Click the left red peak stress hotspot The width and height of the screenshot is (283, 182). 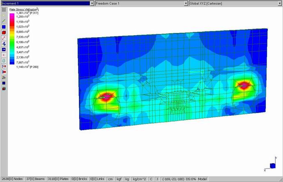point(107,97)
